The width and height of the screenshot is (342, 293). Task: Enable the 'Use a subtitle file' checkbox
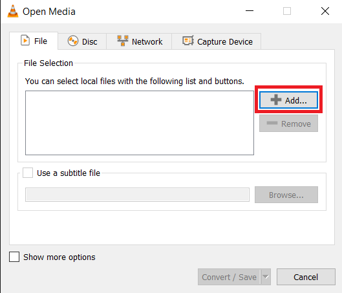tap(28, 173)
